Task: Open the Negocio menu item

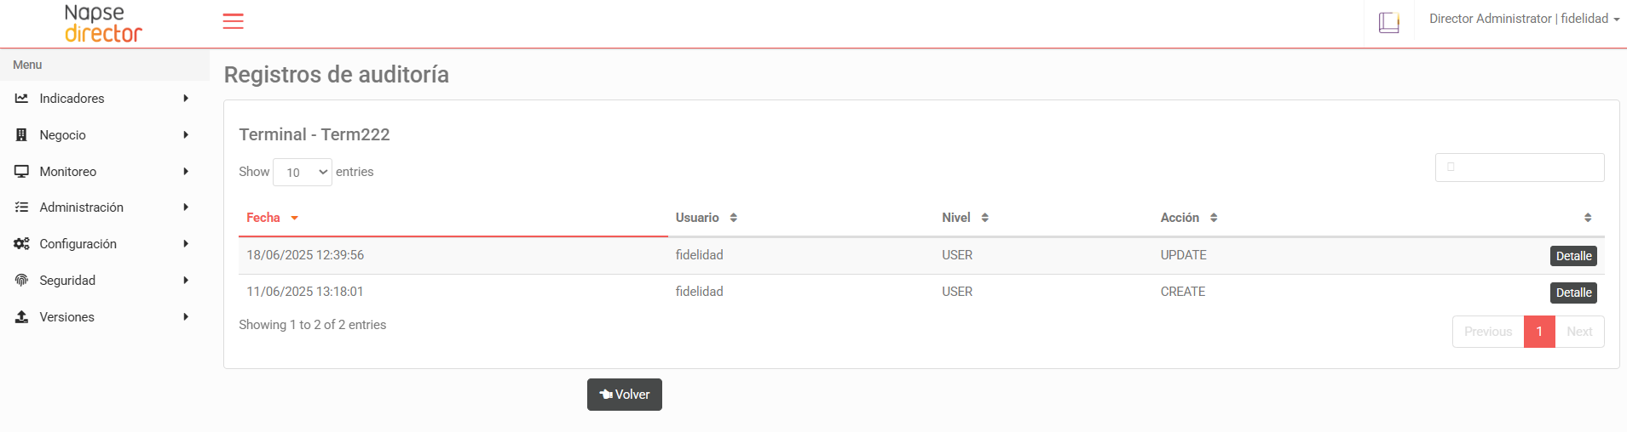Action: (x=63, y=135)
